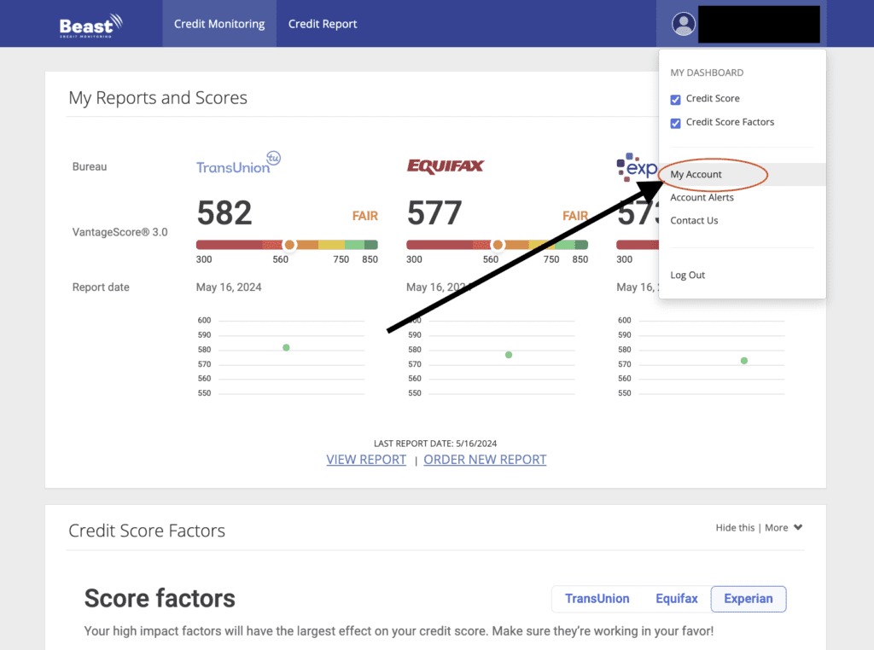Select My Account from the dashboard menu
The height and width of the screenshot is (650, 874).
pos(694,174)
